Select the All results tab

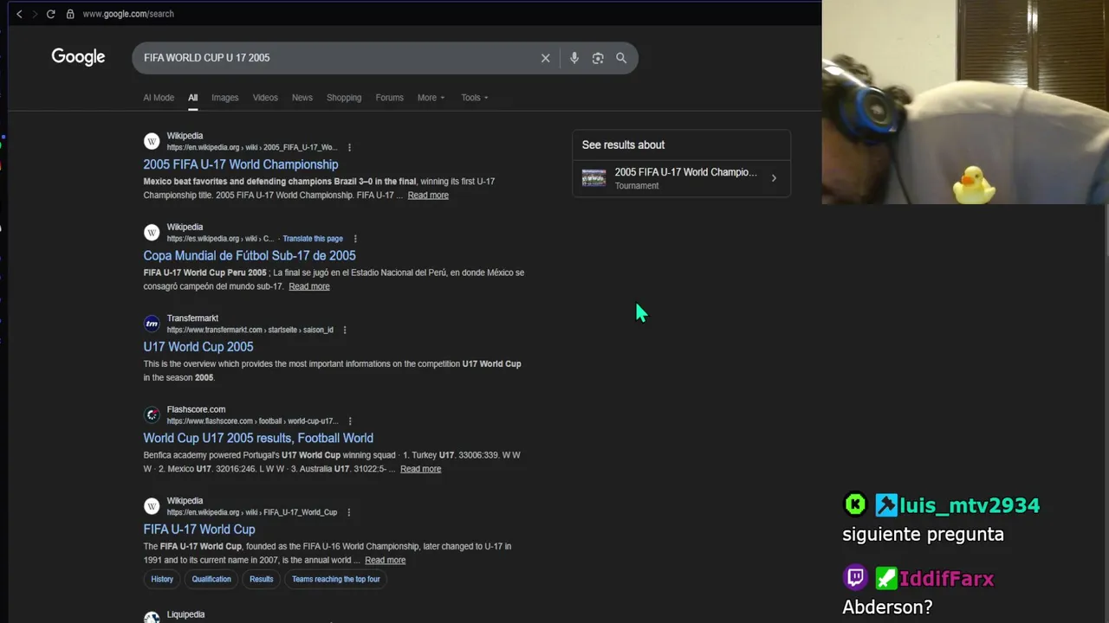193,98
